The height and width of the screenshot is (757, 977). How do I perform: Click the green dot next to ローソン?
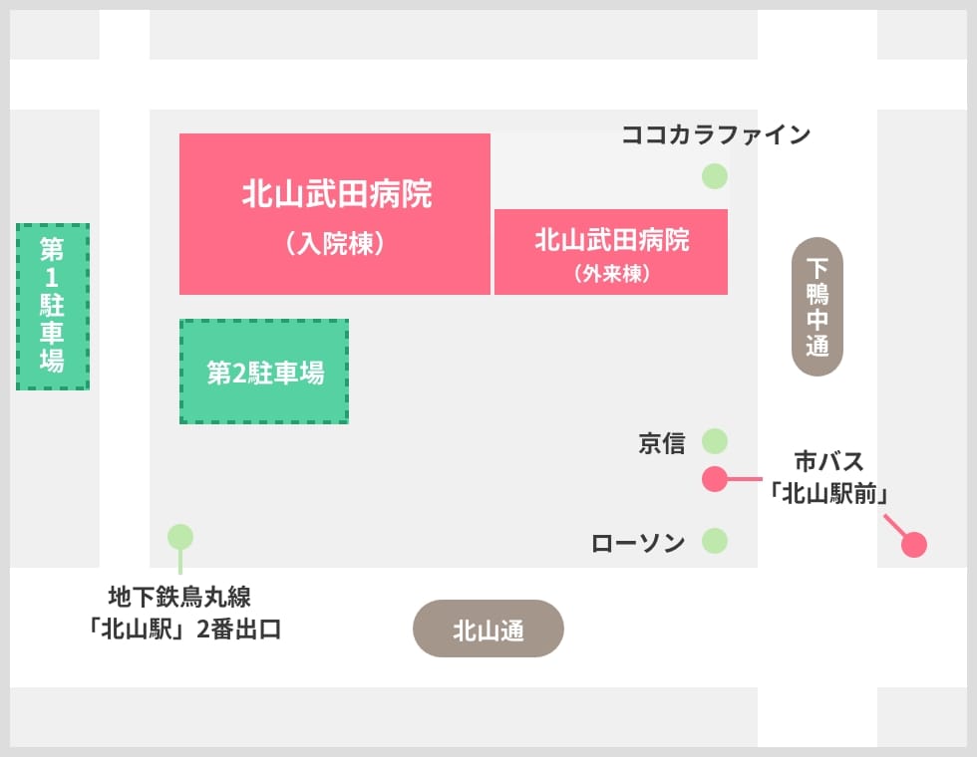(x=715, y=540)
